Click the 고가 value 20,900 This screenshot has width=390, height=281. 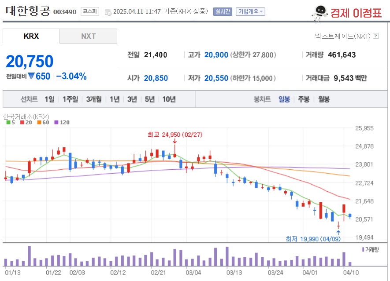[216, 55]
